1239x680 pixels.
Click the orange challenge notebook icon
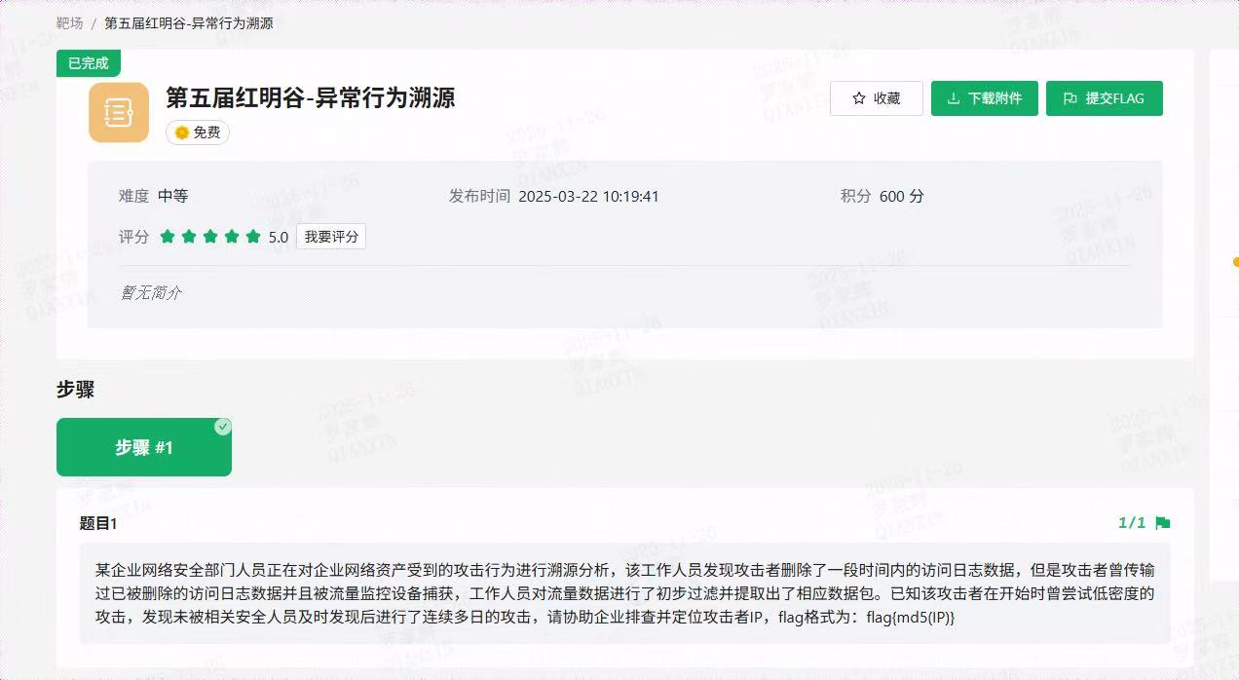[119, 113]
